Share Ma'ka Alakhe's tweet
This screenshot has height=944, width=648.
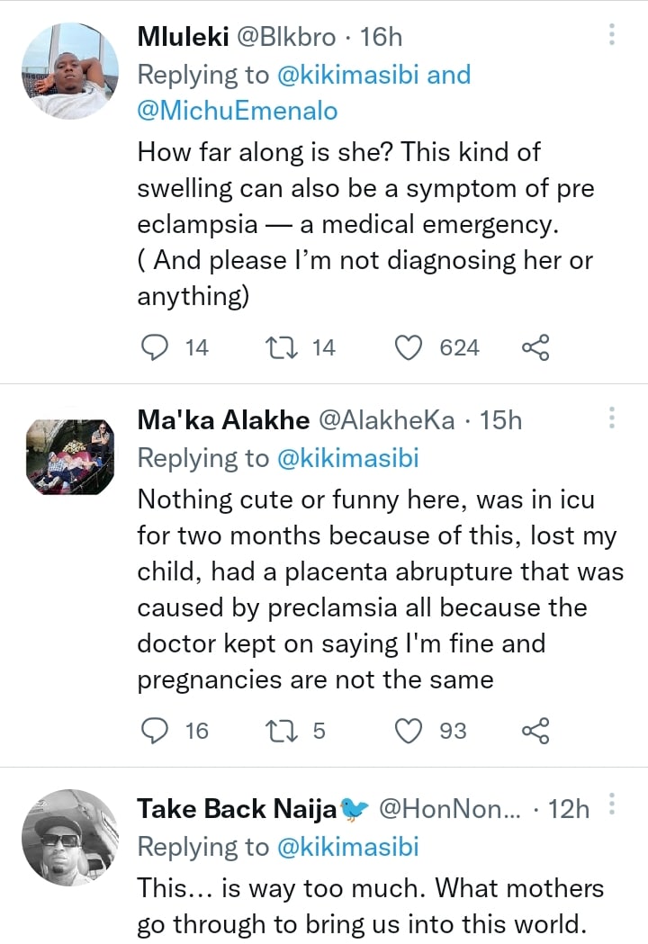click(x=535, y=731)
